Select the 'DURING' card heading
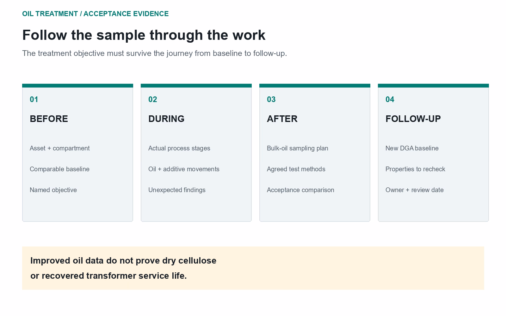Viewport: 506px width, 316px height. 166,119
